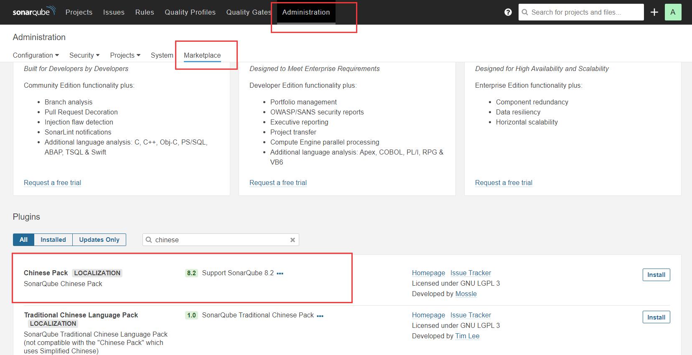Click 'Horizontal scalability' list item
The width and height of the screenshot is (692, 355).
tap(527, 122)
